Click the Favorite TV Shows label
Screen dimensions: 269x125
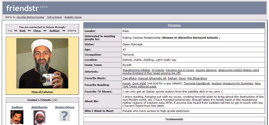click(98, 92)
